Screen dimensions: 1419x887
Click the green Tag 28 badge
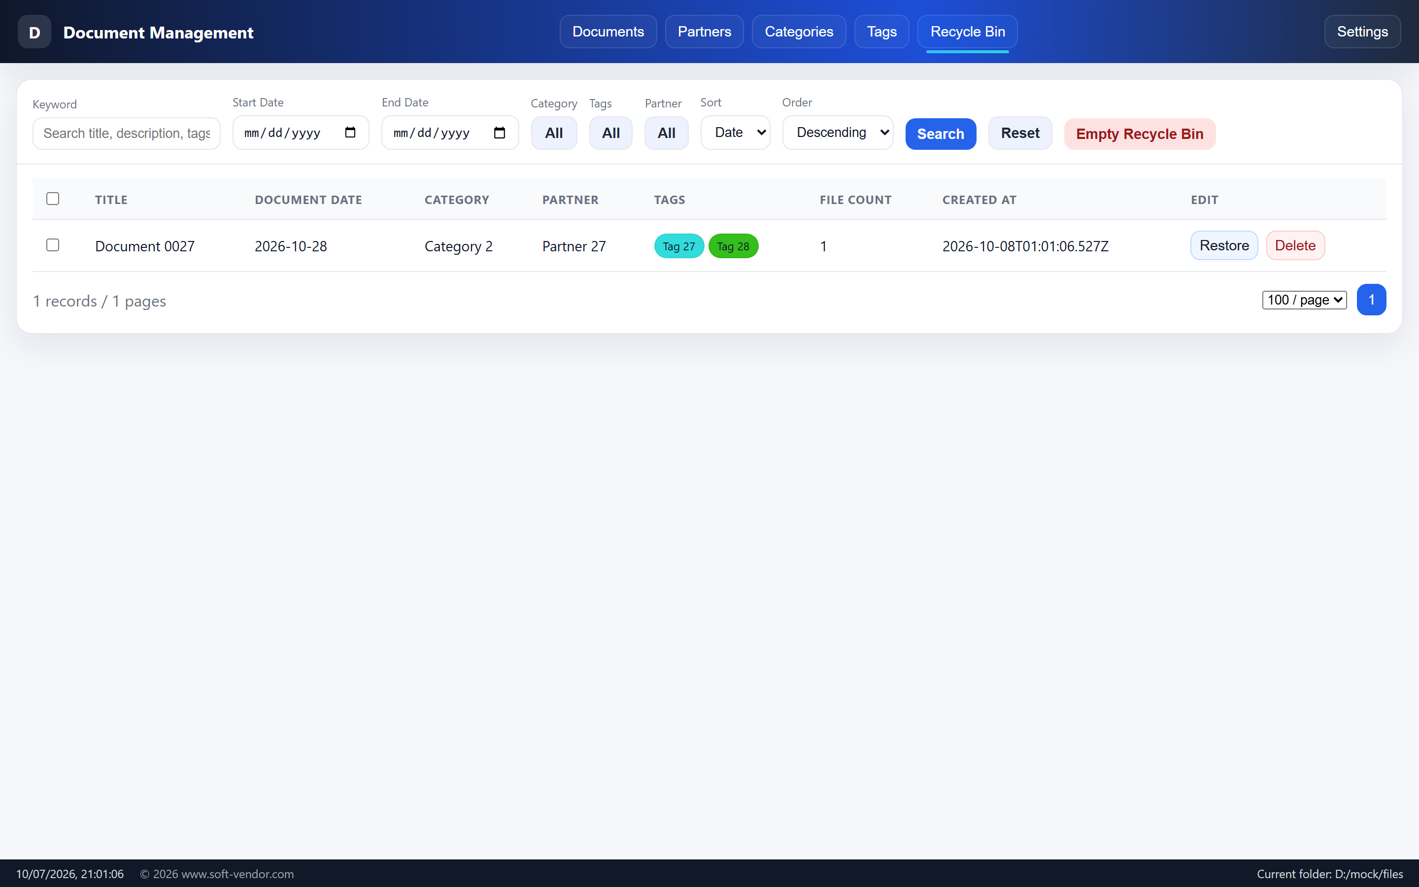click(733, 246)
